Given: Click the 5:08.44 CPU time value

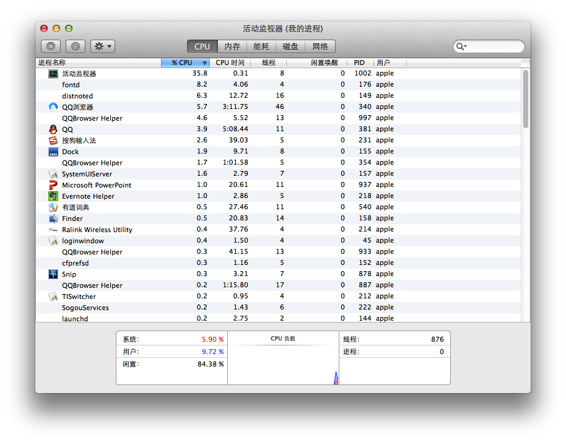Looking at the screenshot, I should pyautogui.click(x=235, y=129).
